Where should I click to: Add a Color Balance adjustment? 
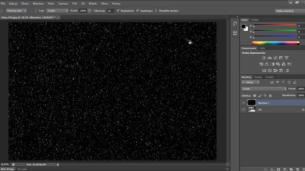[267, 64]
